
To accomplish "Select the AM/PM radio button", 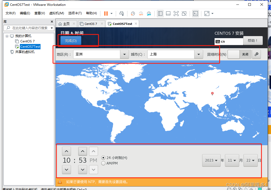I will (x=104, y=163).
